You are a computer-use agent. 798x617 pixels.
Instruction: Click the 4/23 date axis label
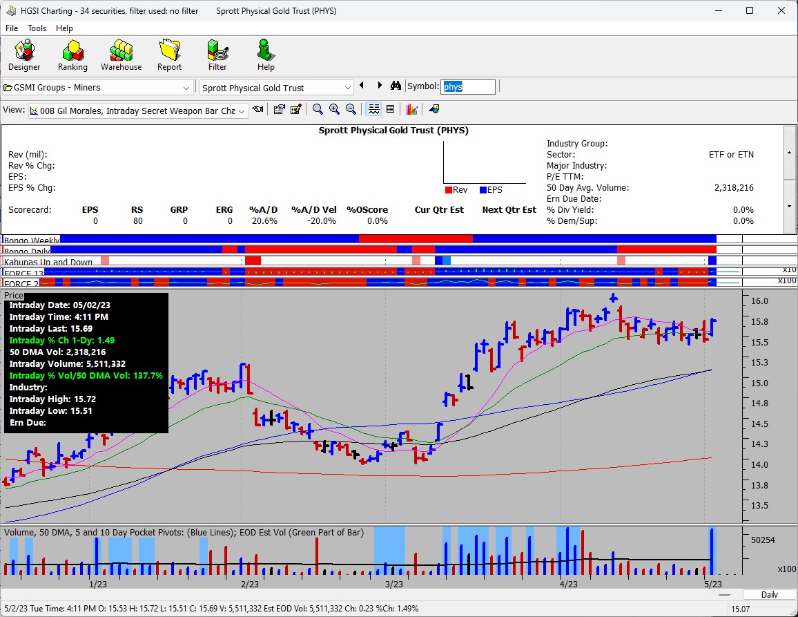click(x=569, y=584)
